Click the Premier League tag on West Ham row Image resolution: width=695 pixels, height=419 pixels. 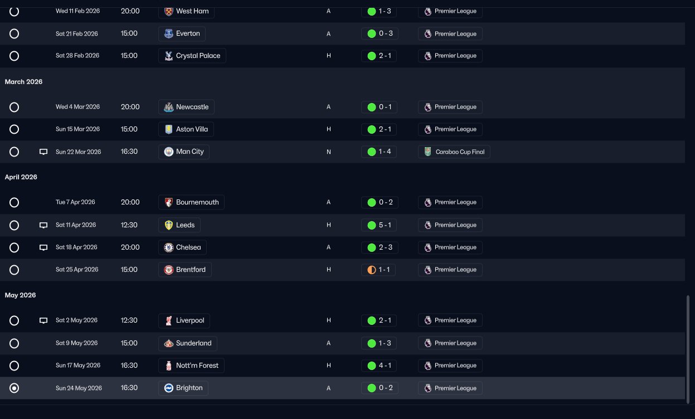coord(450,11)
